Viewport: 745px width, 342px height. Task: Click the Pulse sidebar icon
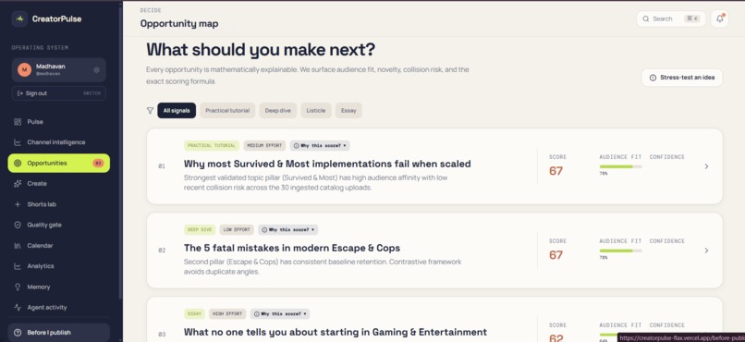[18, 122]
